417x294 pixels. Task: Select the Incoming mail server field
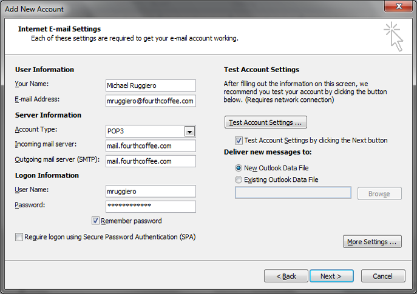pyautogui.click(x=151, y=146)
